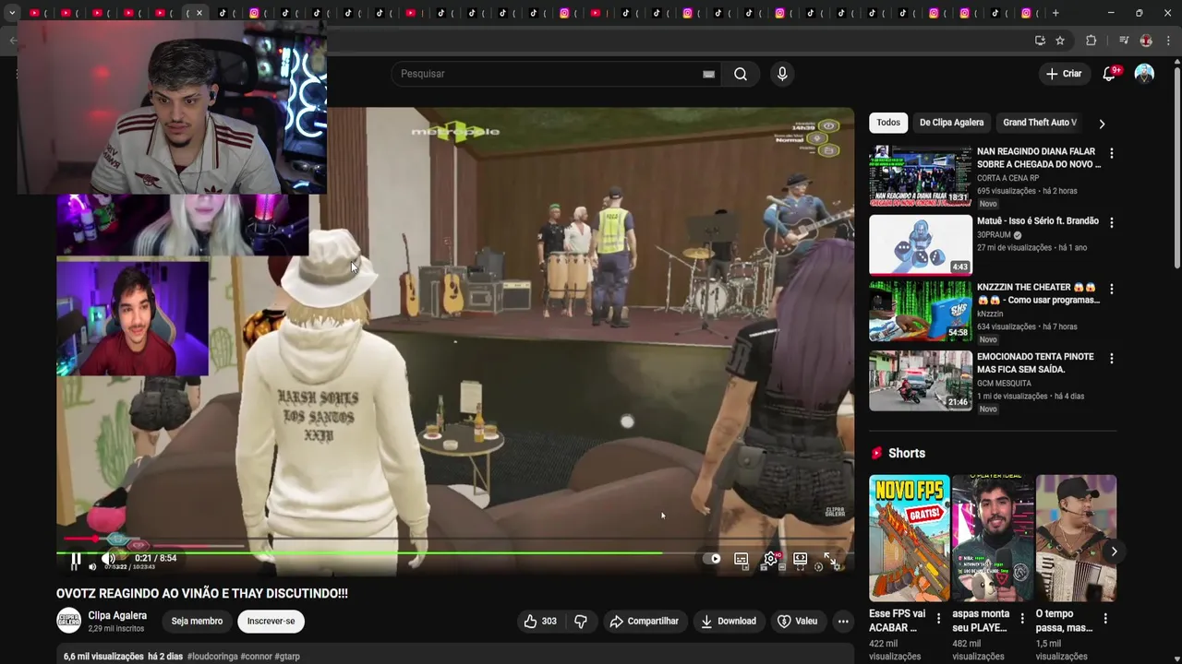Open the Chrome profile avatar in the toolbar
The image size is (1182, 664).
(1146, 41)
